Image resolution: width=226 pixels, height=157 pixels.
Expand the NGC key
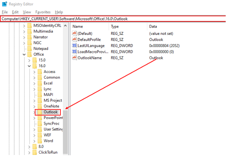[x=24, y=43]
